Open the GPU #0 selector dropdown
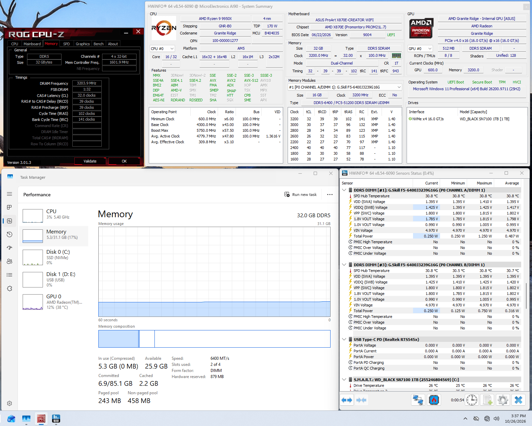Image resolution: width=532 pixels, height=426 pixels. point(420,49)
